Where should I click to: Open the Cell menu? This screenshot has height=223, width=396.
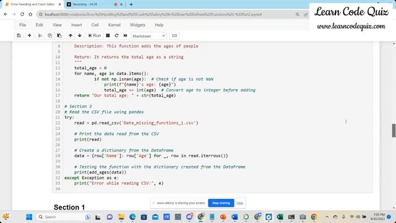(x=95, y=25)
